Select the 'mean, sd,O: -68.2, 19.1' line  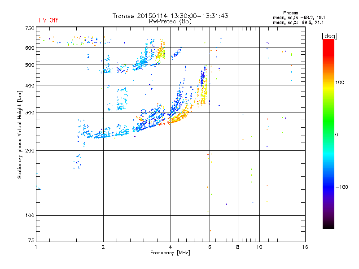click(x=299, y=17)
